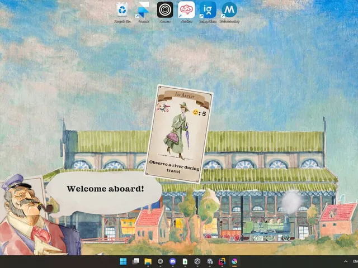Image resolution: width=358 pixels, height=268 pixels.
Task: Open Task View on the taskbar
Action: point(136,261)
